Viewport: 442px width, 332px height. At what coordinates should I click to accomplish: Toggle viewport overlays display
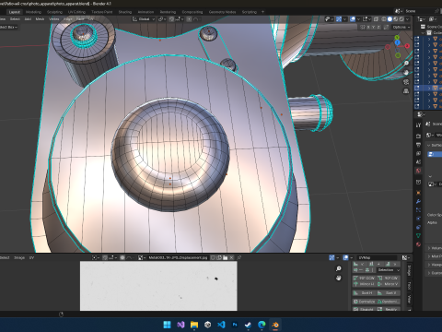click(353, 19)
